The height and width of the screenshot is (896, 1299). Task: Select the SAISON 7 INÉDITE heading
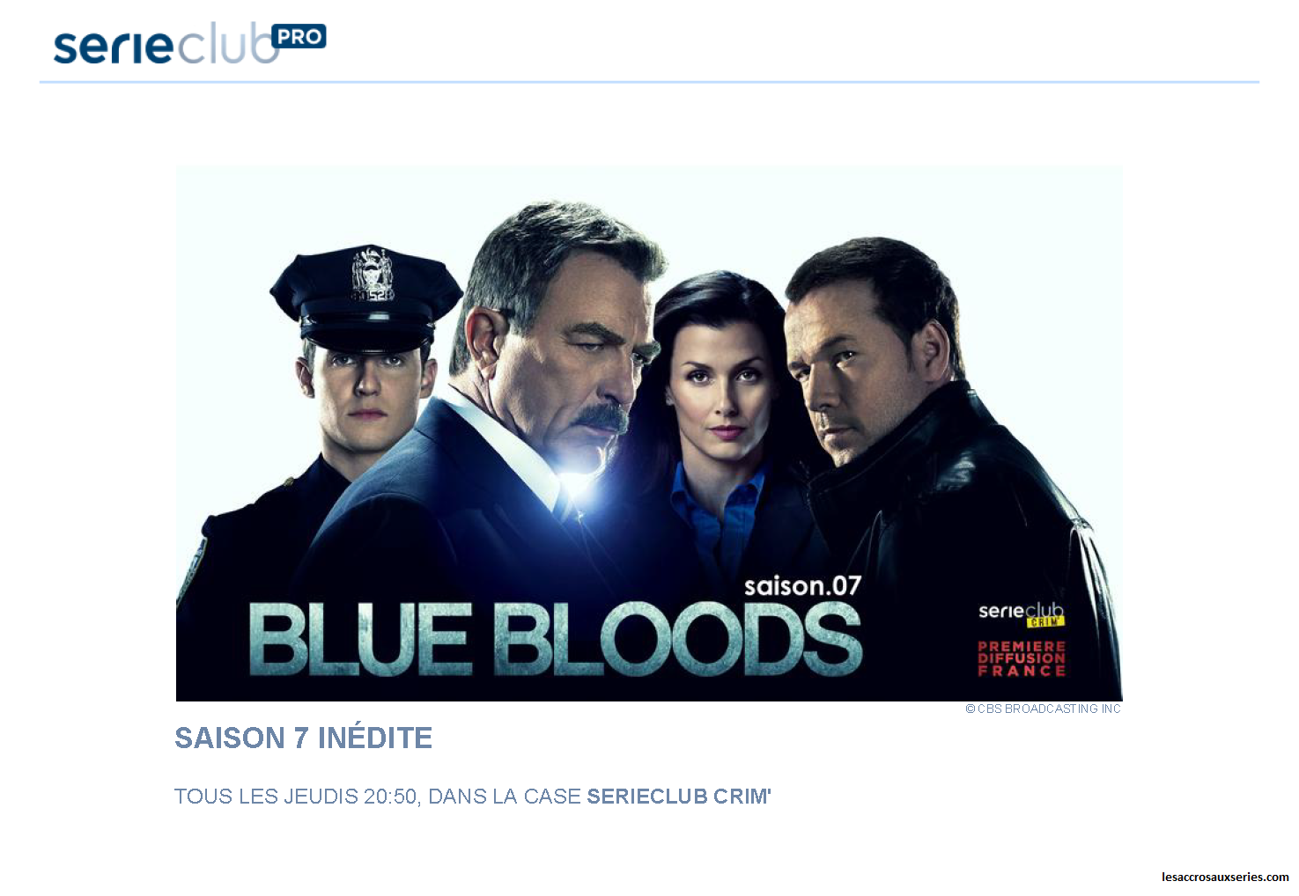coord(303,738)
